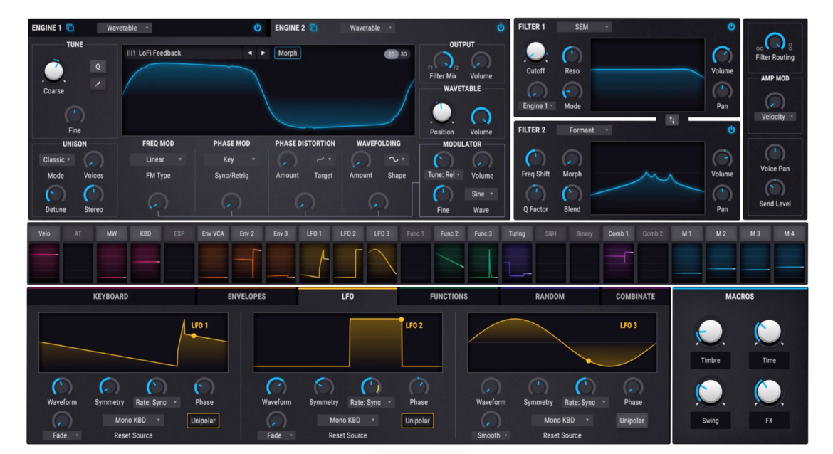Image resolution: width=833 pixels, height=454 pixels.
Task: Open the modulator Sine wave dropdown
Action: (x=481, y=194)
